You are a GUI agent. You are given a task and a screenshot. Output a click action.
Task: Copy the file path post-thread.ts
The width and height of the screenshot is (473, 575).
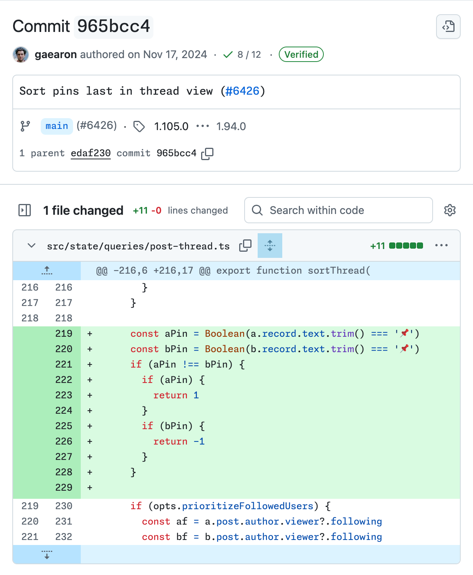[245, 246]
